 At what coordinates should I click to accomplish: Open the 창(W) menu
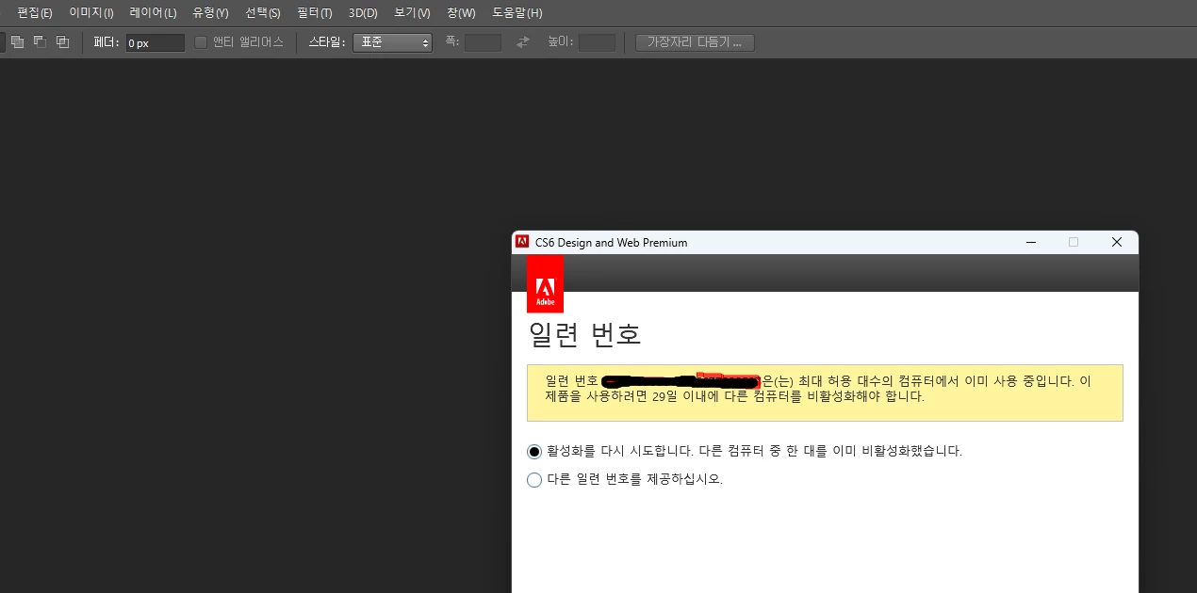coord(461,13)
